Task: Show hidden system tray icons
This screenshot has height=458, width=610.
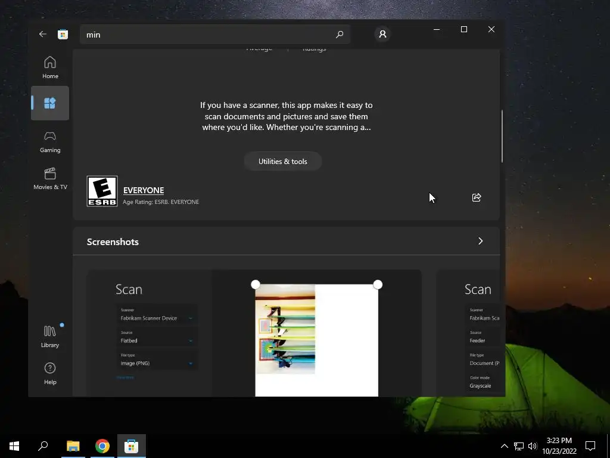Action: [x=504, y=446]
